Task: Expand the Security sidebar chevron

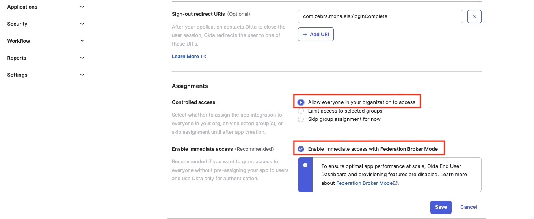Action: click(82, 24)
